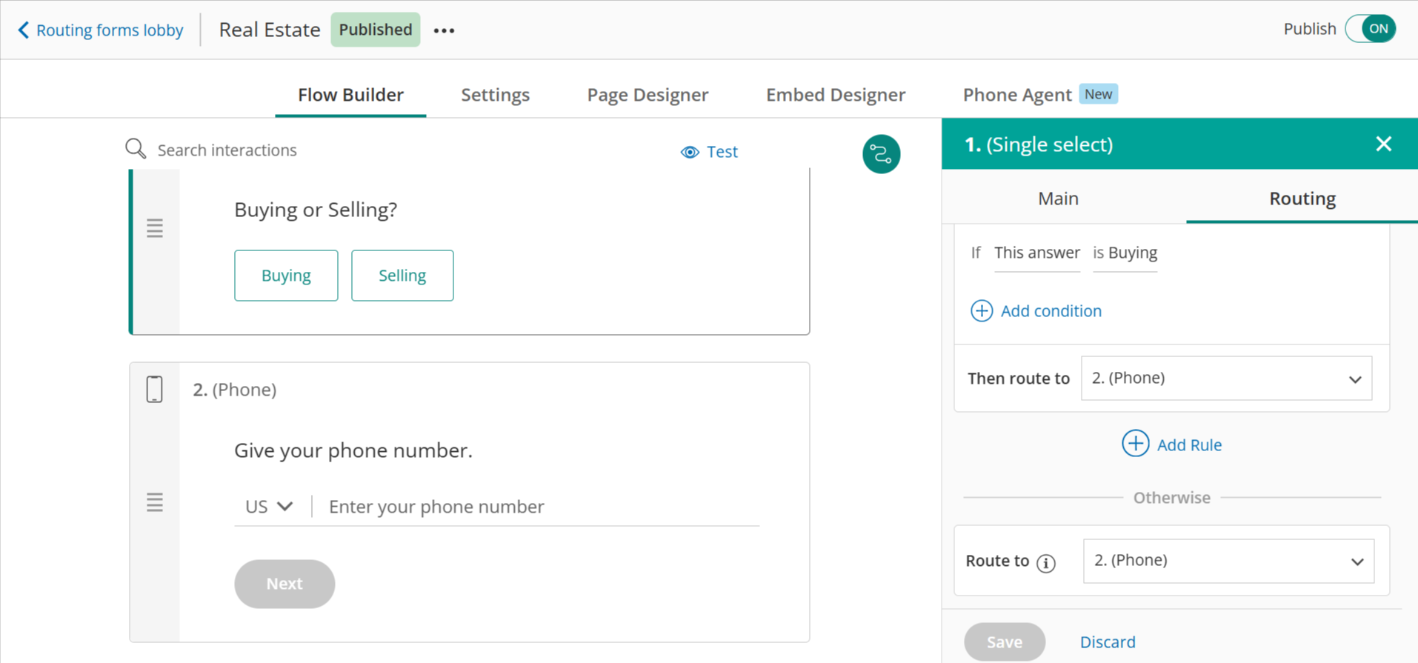Open the three-dot more options menu
This screenshot has height=663, width=1418.
point(444,30)
